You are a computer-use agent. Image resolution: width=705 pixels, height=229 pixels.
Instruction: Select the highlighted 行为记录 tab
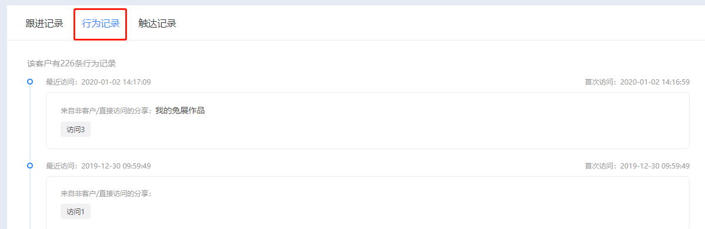point(101,24)
